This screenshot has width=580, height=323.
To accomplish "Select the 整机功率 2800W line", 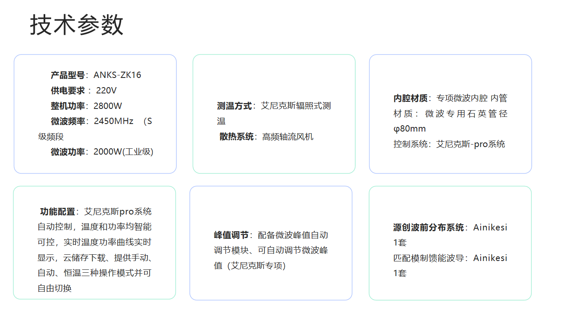I will [86, 106].
